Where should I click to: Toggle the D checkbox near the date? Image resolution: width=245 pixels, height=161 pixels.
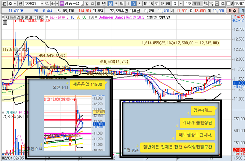click(228, 3)
